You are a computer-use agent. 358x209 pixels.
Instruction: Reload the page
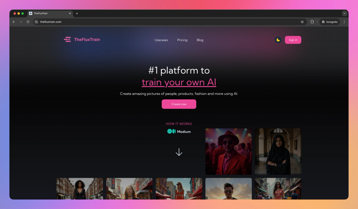(x=28, y=21)
